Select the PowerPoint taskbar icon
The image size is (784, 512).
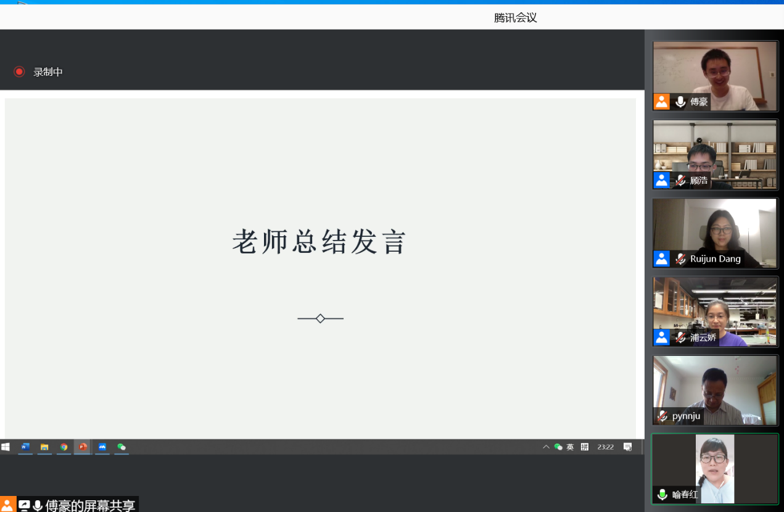[83, 447]
